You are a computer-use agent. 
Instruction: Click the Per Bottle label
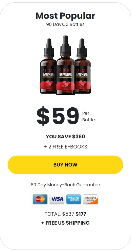88,116
